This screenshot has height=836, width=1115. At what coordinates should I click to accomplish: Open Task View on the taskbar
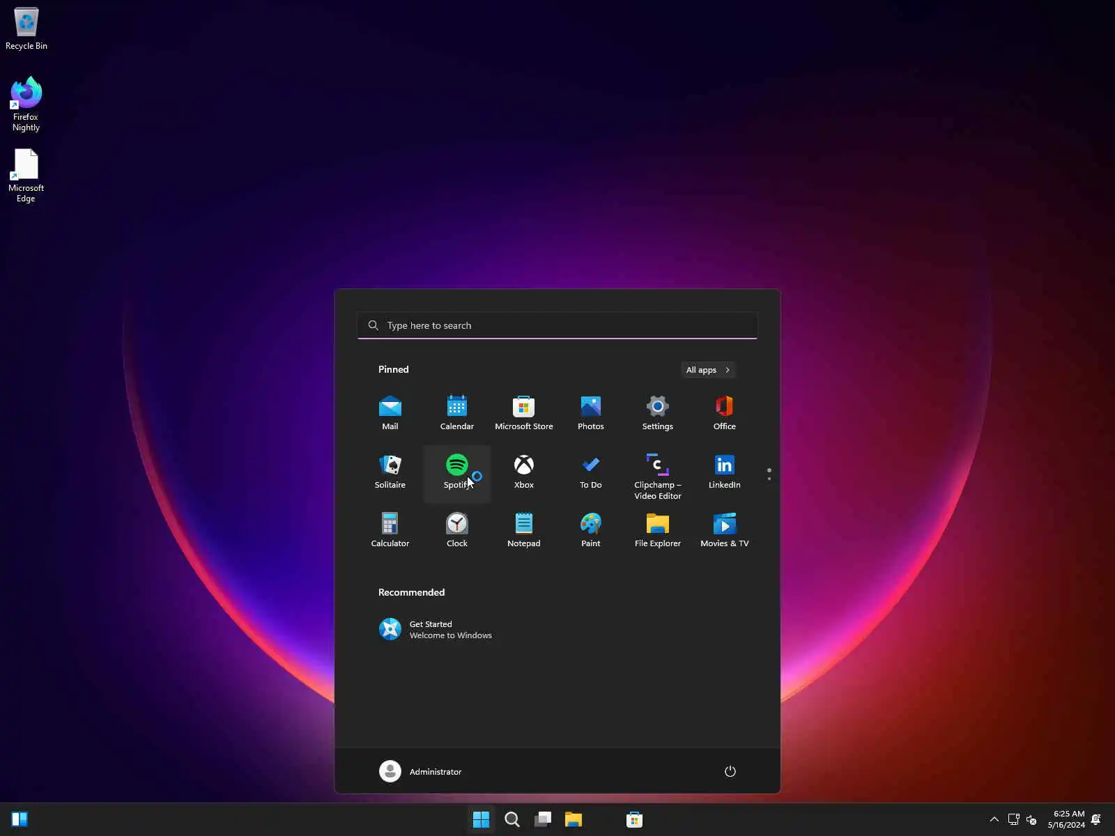coord(543,819)
